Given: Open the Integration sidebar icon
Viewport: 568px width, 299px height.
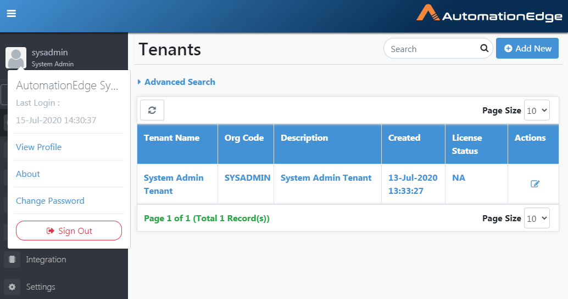Looking at the screenshot, I should pyautogui.click(x=12, y=259).
